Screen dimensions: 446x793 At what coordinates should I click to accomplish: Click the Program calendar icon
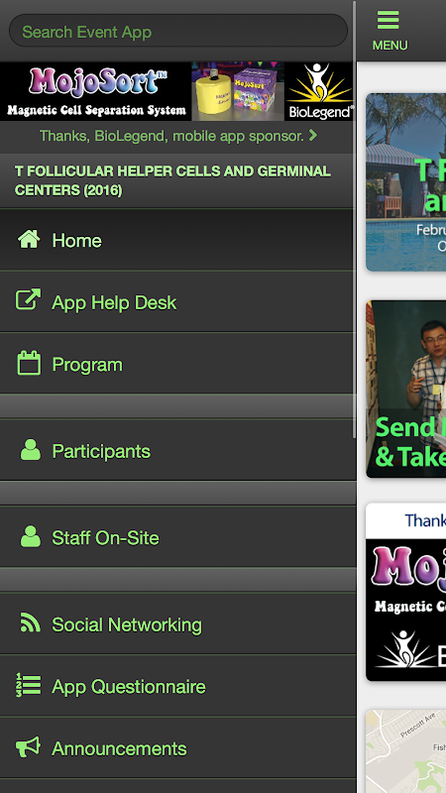click(29, 363)
